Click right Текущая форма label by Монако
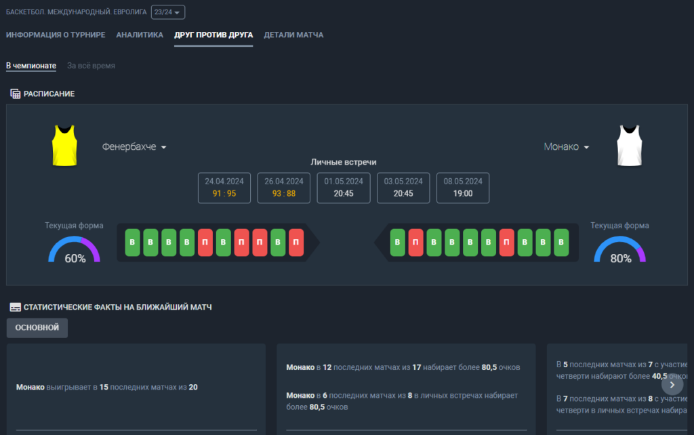Viewport: 694px width, 435px height. (619, 226)
